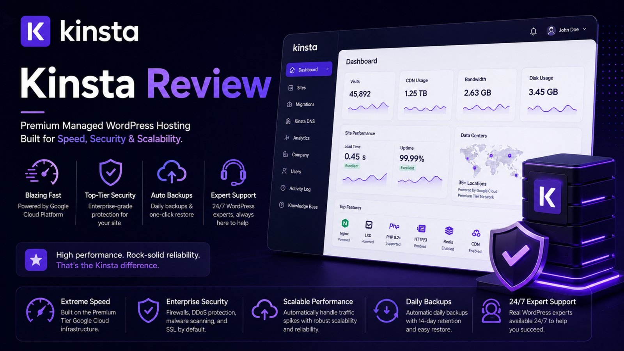Screen dimensions: 624x351
Task: Click the speedometer icon above Blazing Fast
Action: point(43,172)
